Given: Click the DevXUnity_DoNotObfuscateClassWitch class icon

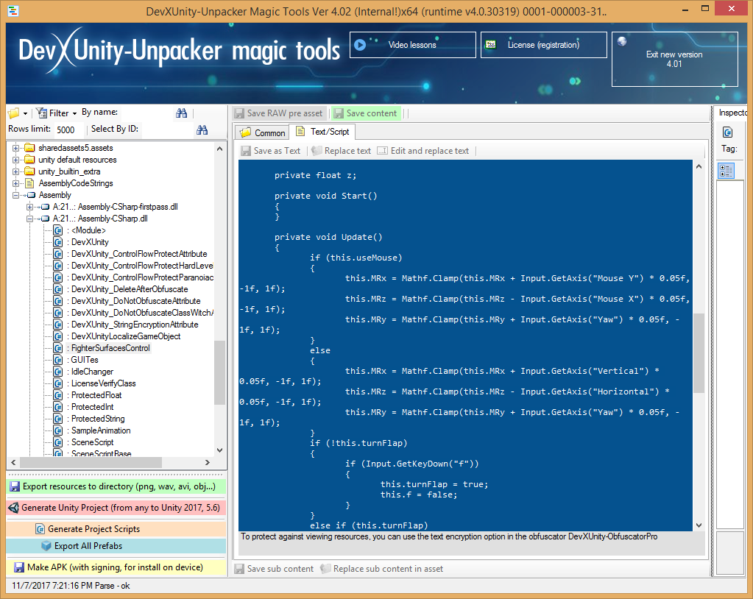Looking at the screenshot, I should pyautogui.click(x=57, y=313).
